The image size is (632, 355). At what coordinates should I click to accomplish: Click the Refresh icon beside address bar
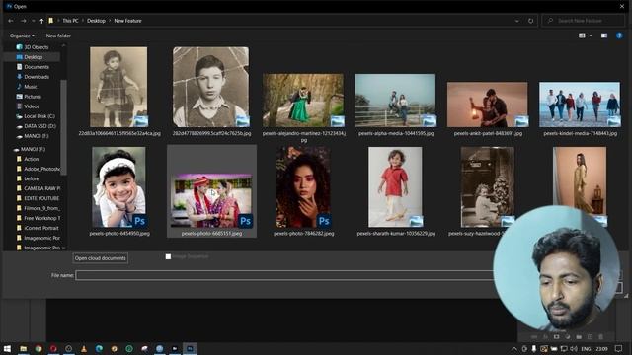(x=531, y=21)
